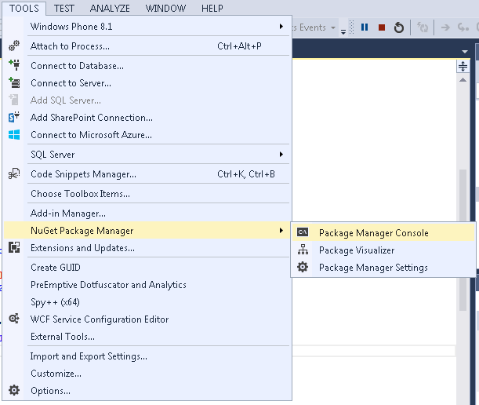Image resolution: width=479 pixels, height=405 pixels.
Task: Open the ANALYZE menu
Action: point(110,9)
